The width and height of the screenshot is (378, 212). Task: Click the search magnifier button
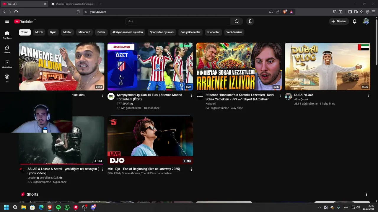[x=237, y=21]
